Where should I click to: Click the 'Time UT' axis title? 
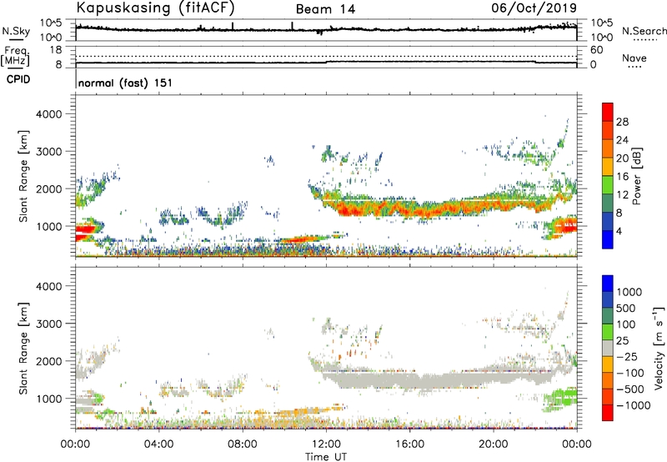(326, 457)
